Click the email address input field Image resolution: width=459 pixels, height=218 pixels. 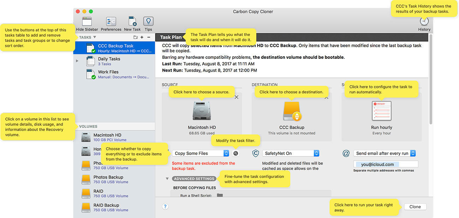[386, 164]
